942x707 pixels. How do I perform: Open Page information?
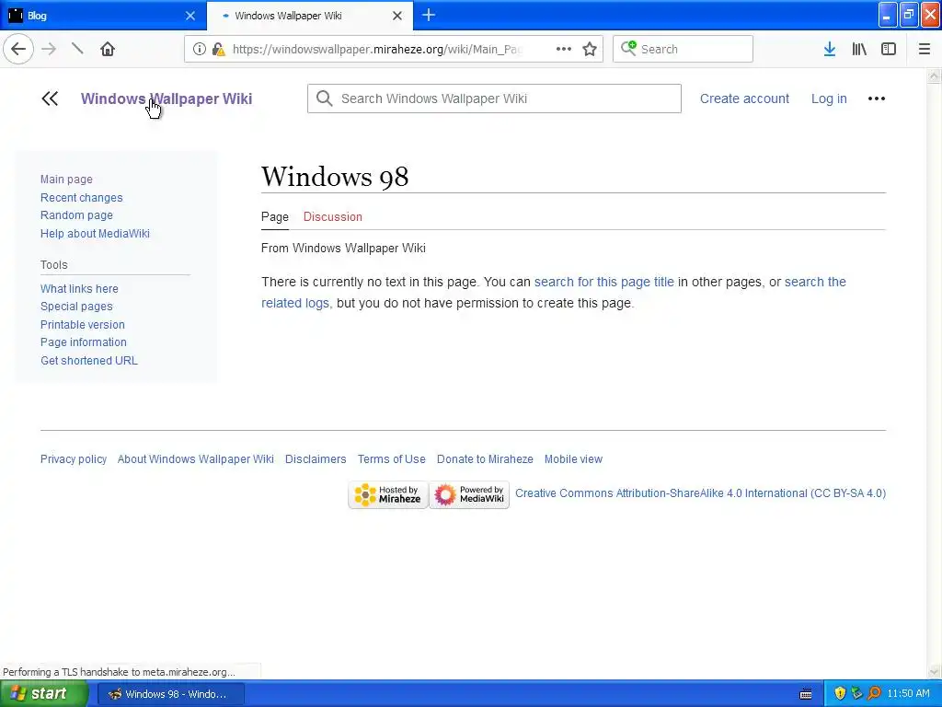[x=84, y=342]
